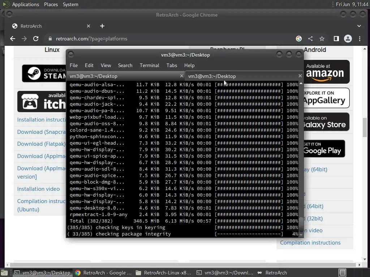
Task: Click Chrome forward navigation arrow
Action: (24, 39)
